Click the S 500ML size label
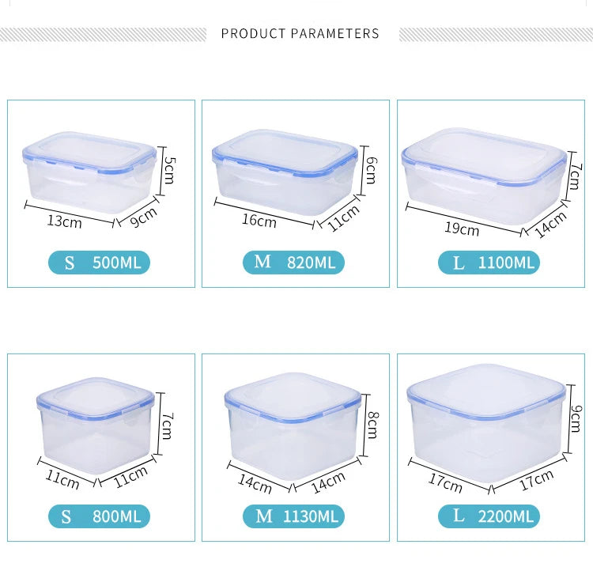Image resolution: width=593 pixels, height=567 pixels. tap(99, 263)
